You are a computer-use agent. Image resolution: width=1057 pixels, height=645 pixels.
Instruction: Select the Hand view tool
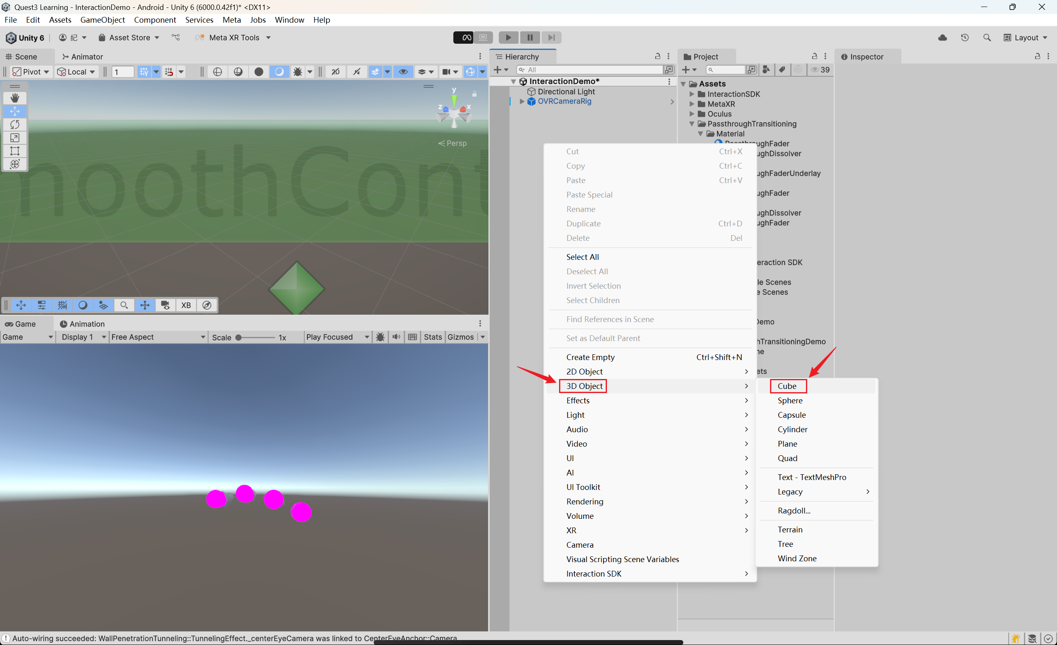[14, 98]
